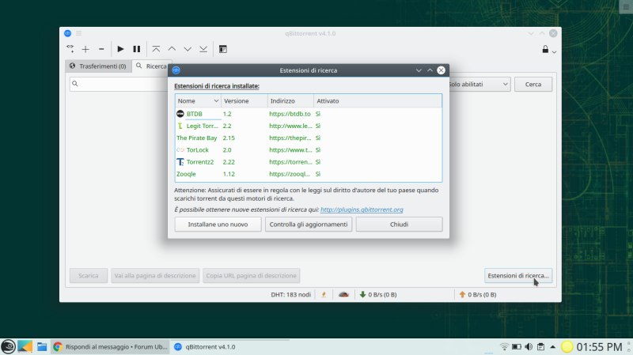The width and height of the screenshot is (633, 355).
Task: Click the TorLock plugin icon
Action: pos(180,150)
